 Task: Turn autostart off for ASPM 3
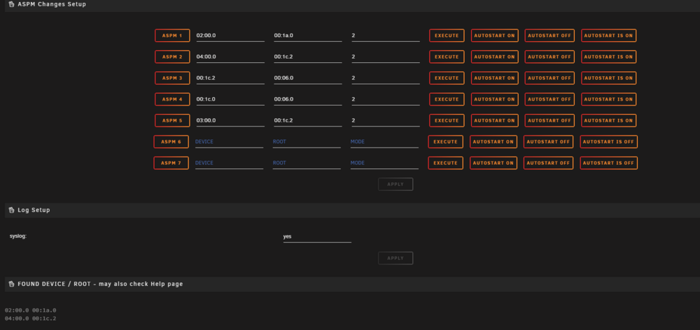(549, 78)
